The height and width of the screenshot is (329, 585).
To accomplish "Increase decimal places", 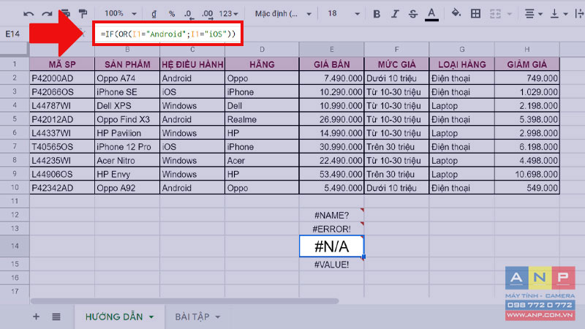I will click(x=207, y=14).
